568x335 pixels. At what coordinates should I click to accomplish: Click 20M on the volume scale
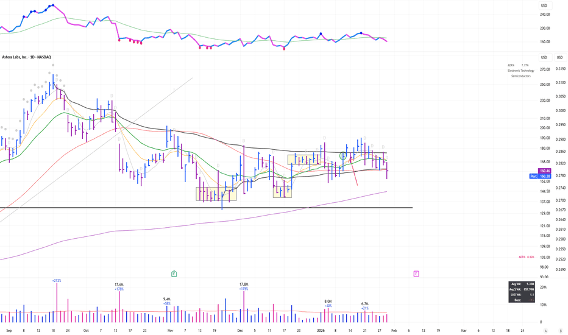(x=544, y=287)
